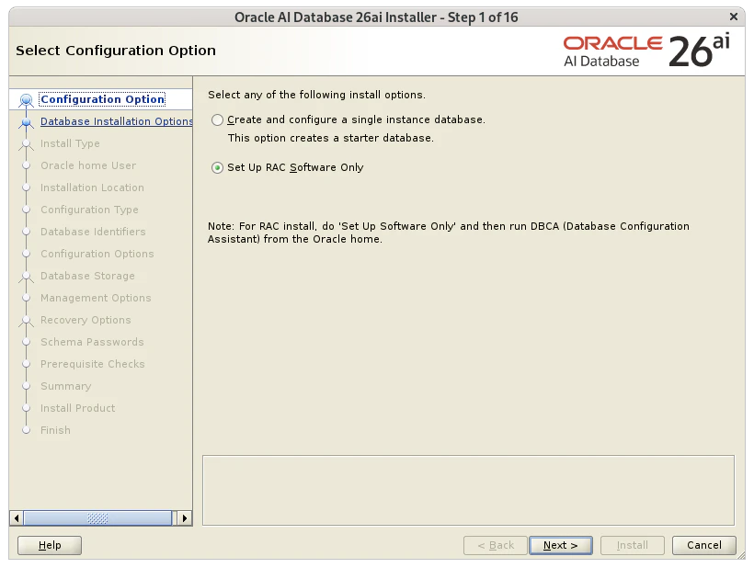This screenshot has width=754, height=568.
Task: Click the step bullet beside Finish
Action: click(x=26, y=430)
